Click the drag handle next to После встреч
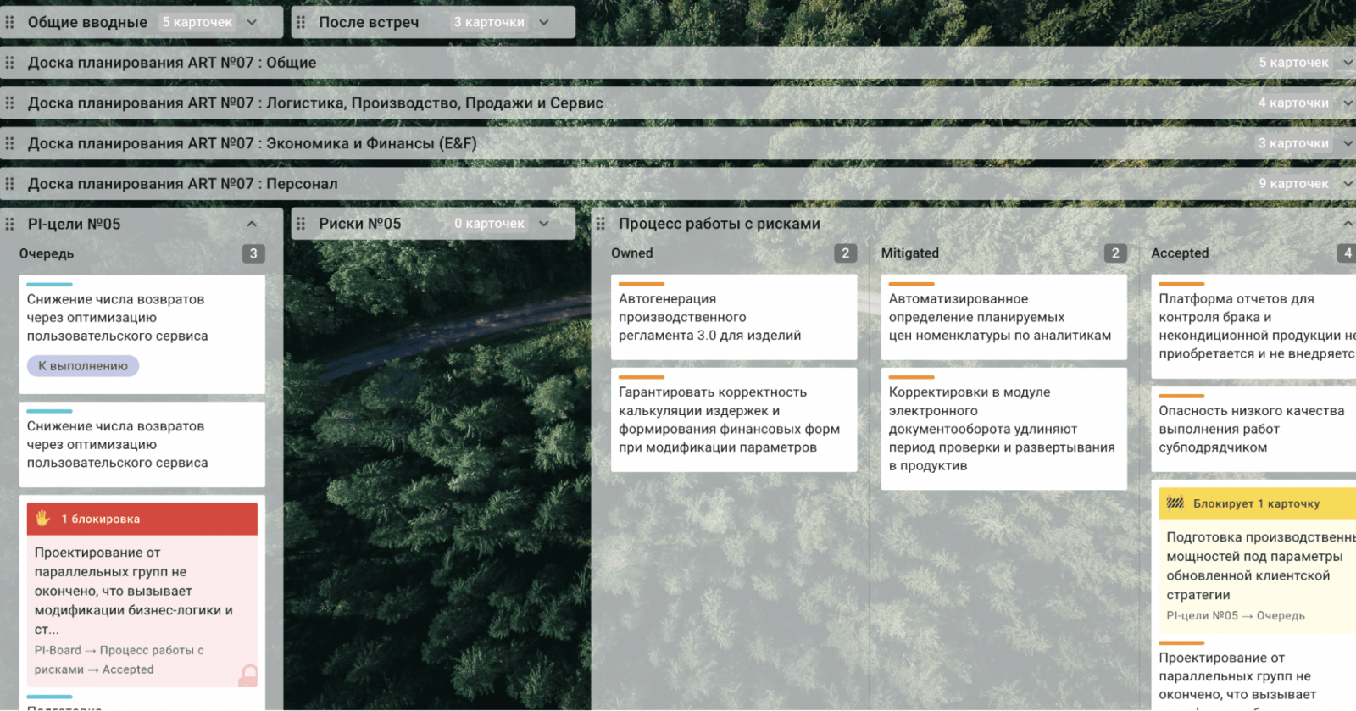This screenshot has height=711, width=1356. [x=301, y=22]
